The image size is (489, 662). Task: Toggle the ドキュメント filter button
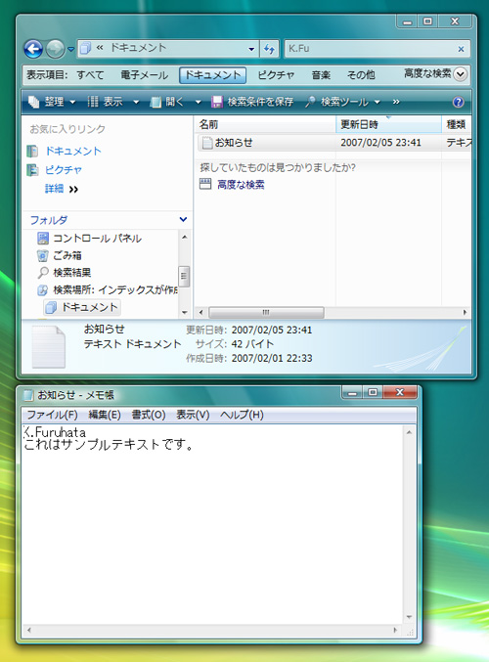tap(212, 75)
